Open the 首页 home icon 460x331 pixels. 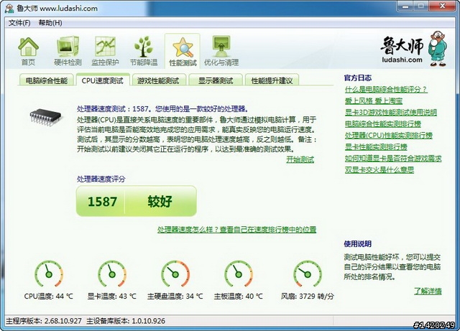(28, 51)
